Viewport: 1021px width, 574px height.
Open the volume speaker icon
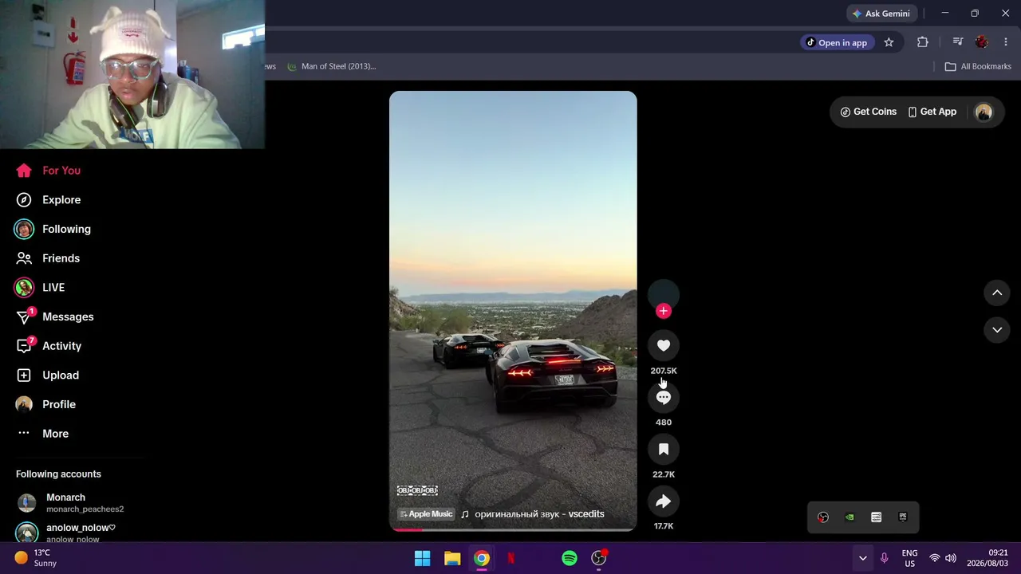(951, 559)
